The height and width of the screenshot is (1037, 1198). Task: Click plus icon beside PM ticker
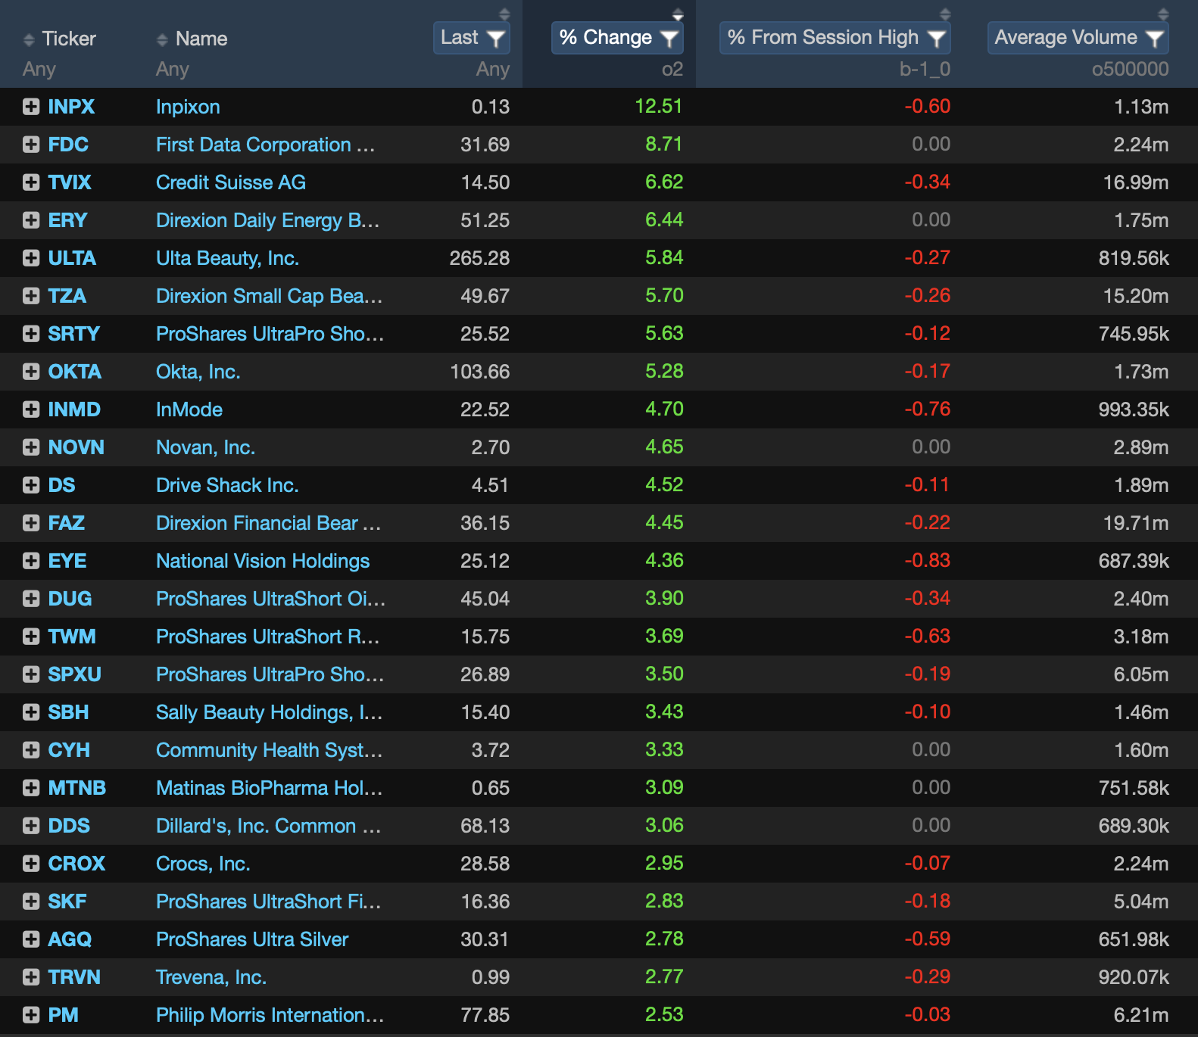31,1015
